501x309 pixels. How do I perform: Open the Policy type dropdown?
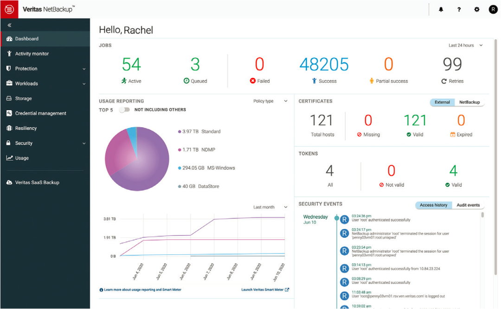pos(270,101)
